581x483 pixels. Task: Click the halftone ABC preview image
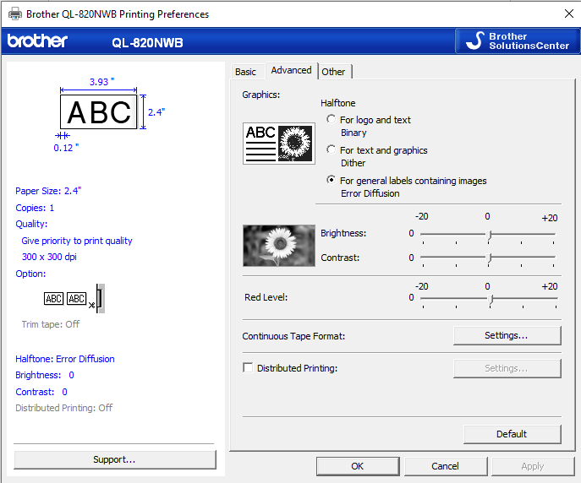coord(279,144)
